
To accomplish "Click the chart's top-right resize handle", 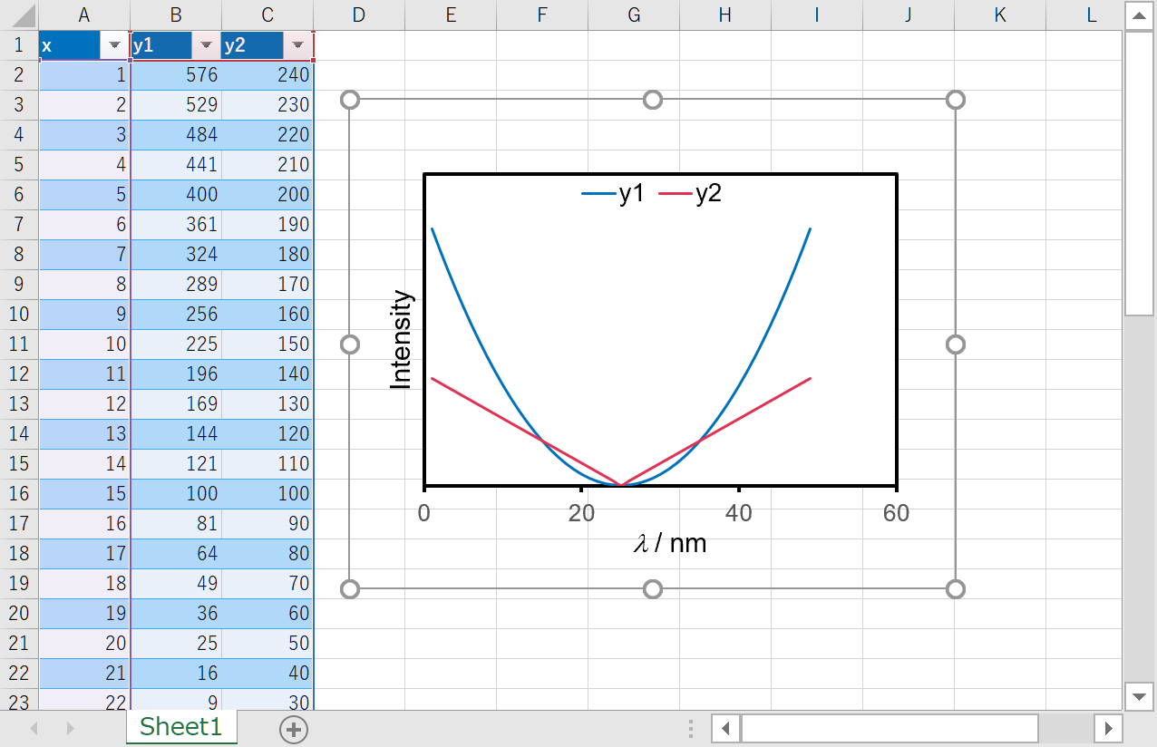I will pyautogui.click(x=955, y=100).
